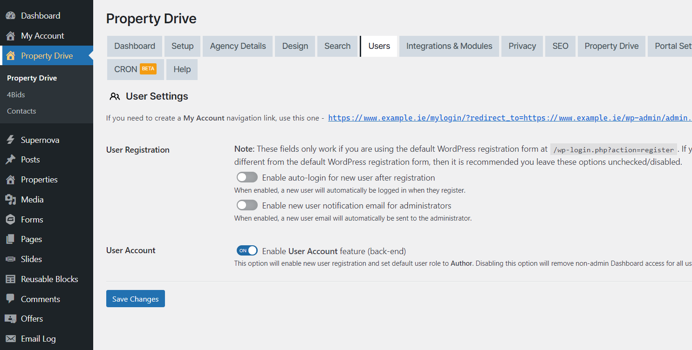Go to the Privacy tab
Viewport: 692px width, 350px height.
[x=522, y=46]
